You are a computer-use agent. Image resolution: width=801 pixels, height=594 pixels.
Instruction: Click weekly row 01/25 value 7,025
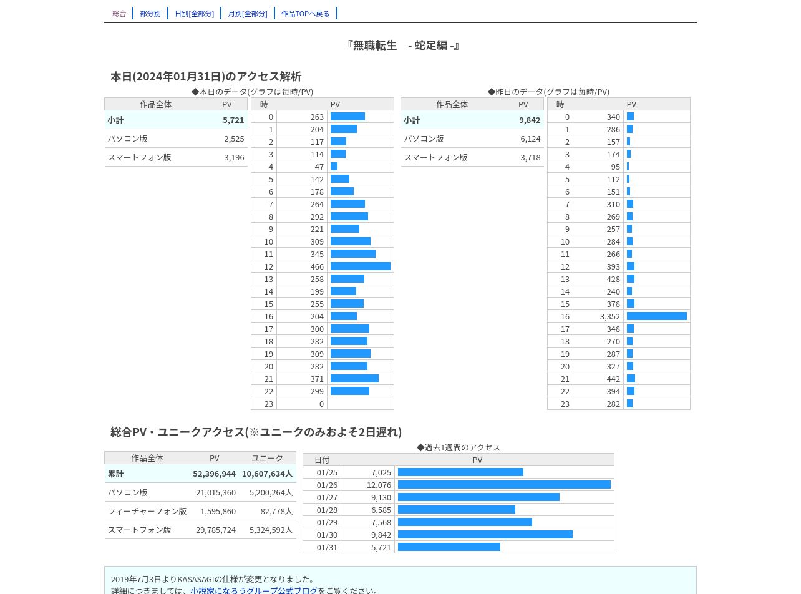tap(381, 472)
